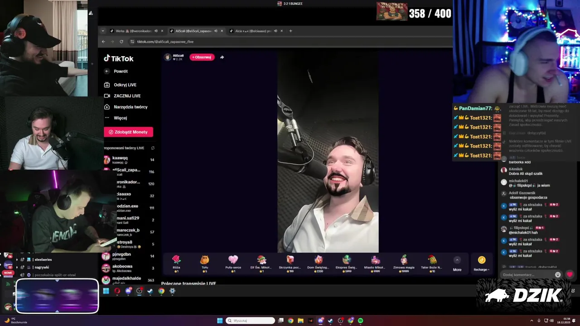Mute the Ali5cali tab audio
580x326 pixels.
(x=216, y=31)
